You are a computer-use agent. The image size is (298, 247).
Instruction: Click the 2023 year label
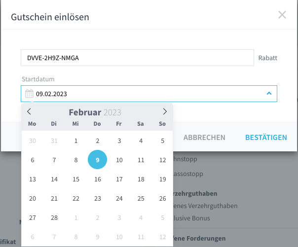pyautogui.click(x=112, y=112)
